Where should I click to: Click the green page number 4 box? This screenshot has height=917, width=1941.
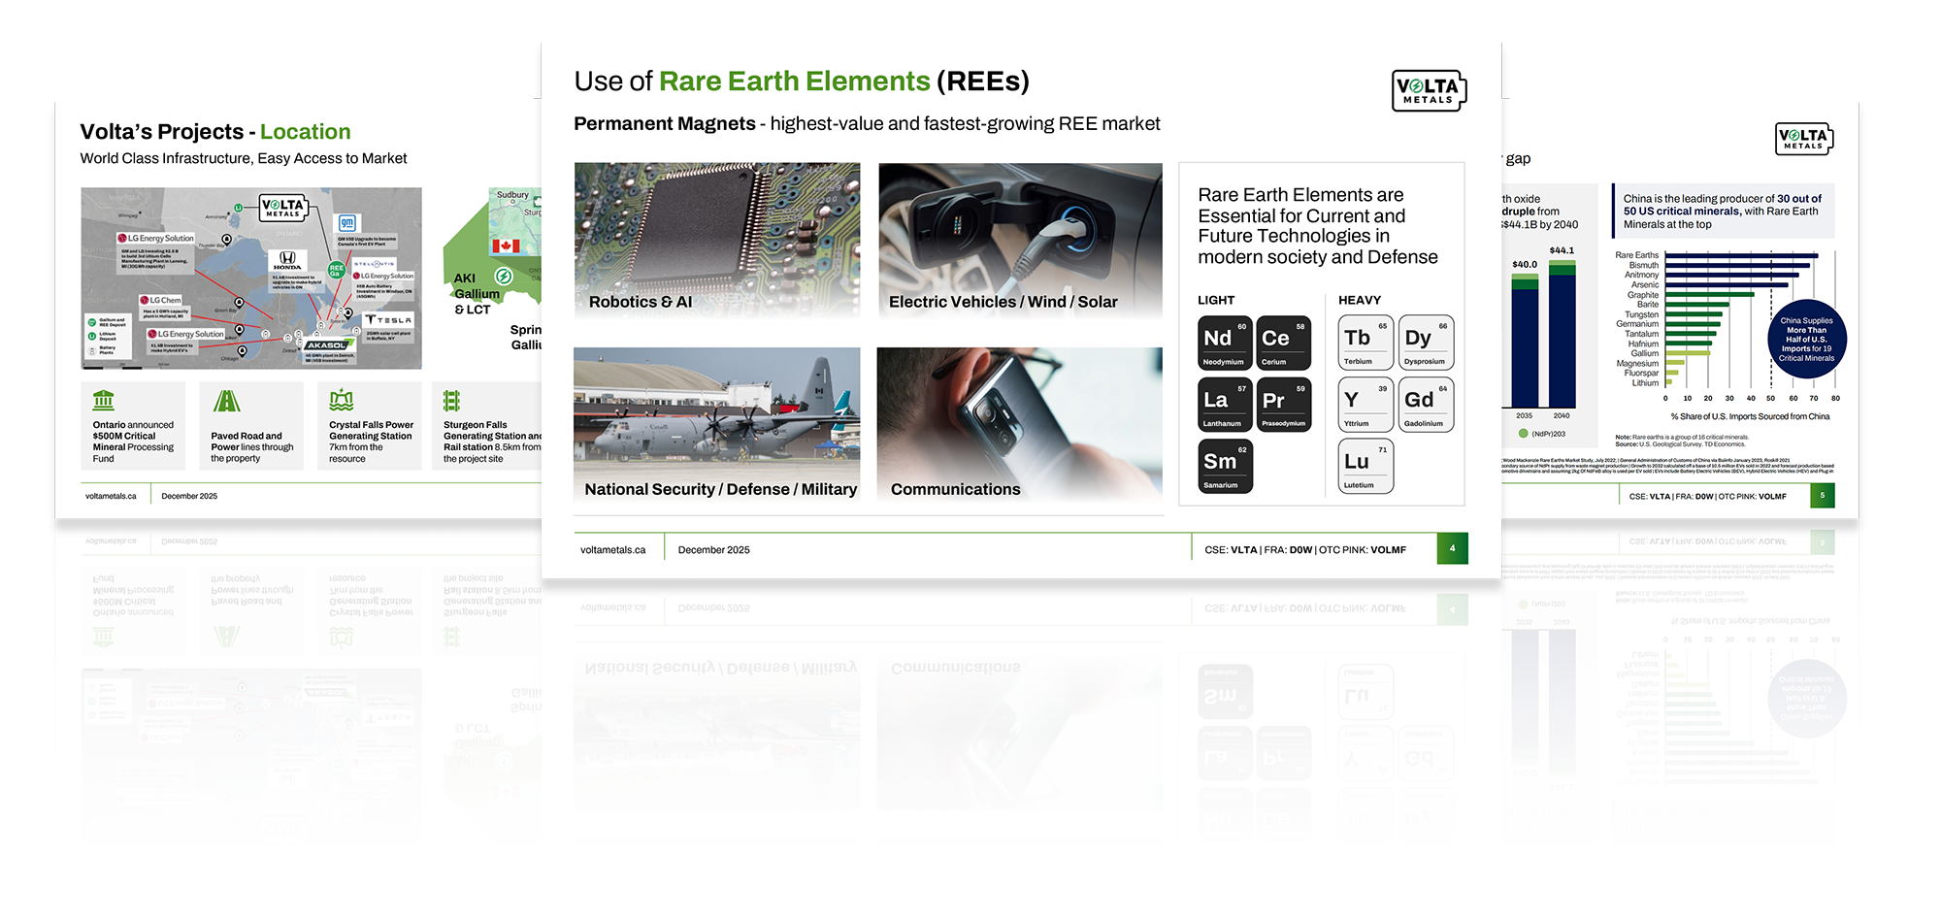pos(1453,548)
